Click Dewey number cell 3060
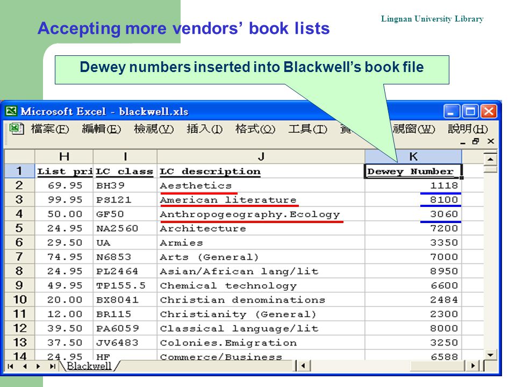 (x=413, y=214)
